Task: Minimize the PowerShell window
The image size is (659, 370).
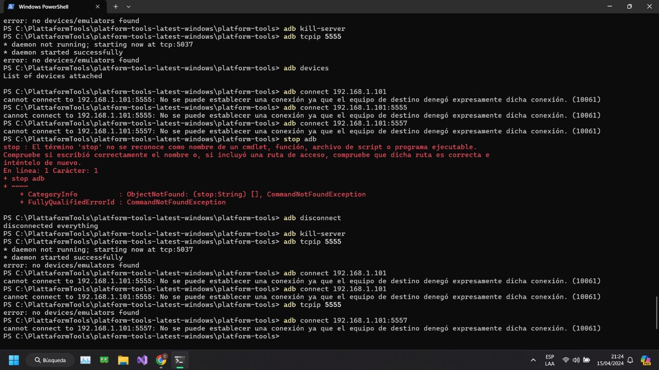Action: point(610,7)
